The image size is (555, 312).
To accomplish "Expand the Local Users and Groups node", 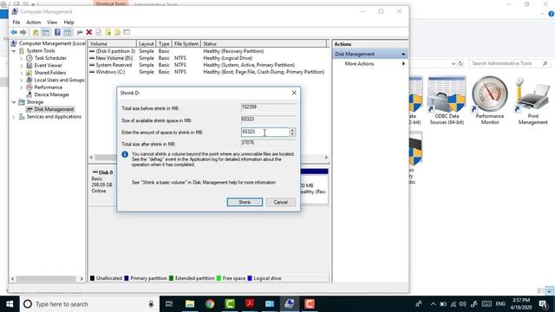I will [22, 80].
